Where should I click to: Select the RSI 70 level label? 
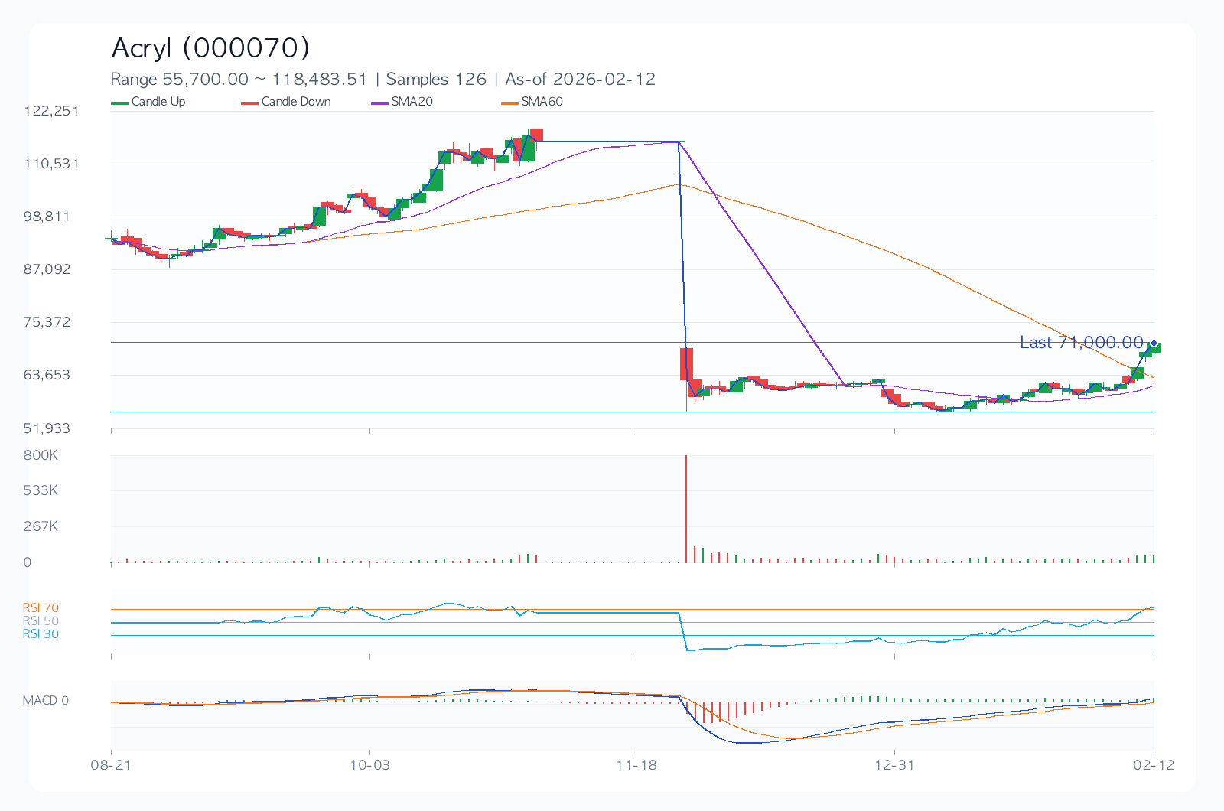(x=41, y=608)
